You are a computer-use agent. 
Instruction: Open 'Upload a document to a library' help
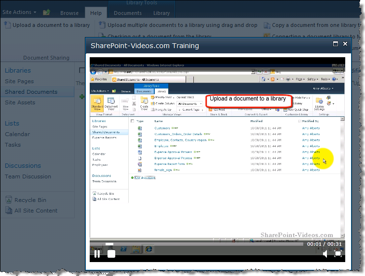[x=51, y=25]
